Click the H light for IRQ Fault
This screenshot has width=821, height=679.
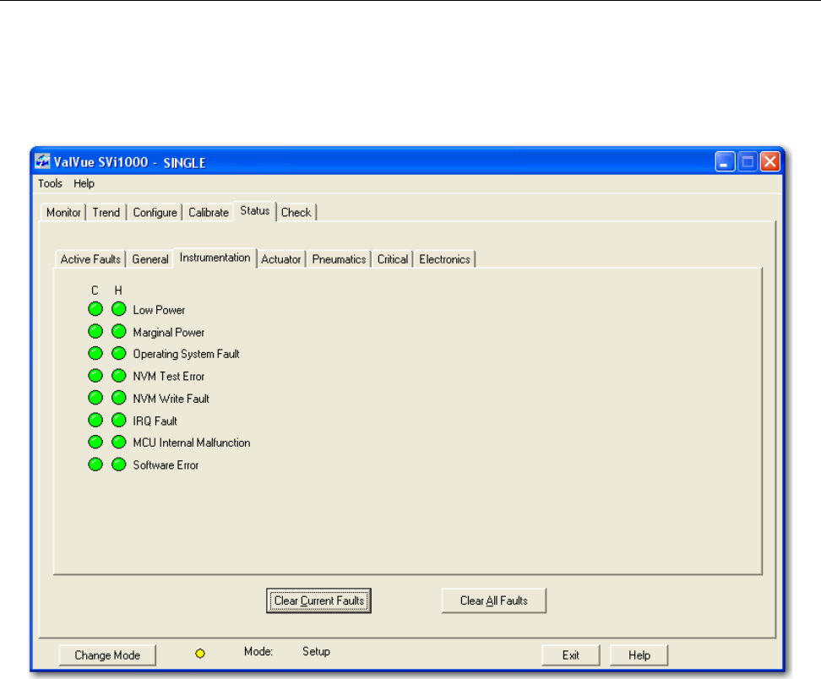[x=119, y=420]
